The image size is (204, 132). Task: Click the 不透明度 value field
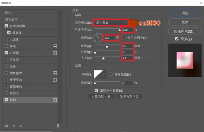[x=128, y=30]
